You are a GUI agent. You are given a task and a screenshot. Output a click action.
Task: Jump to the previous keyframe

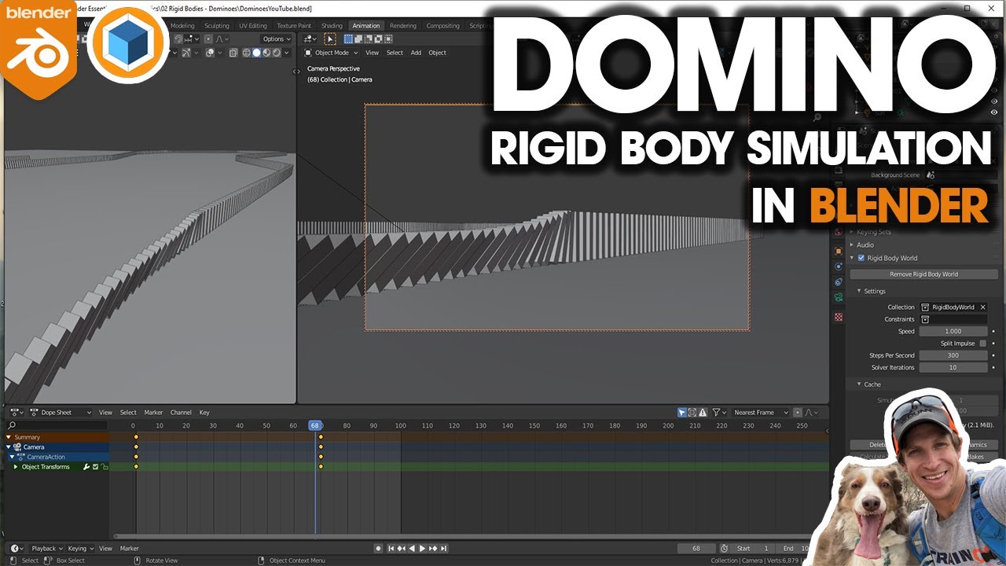pos(401,548)
